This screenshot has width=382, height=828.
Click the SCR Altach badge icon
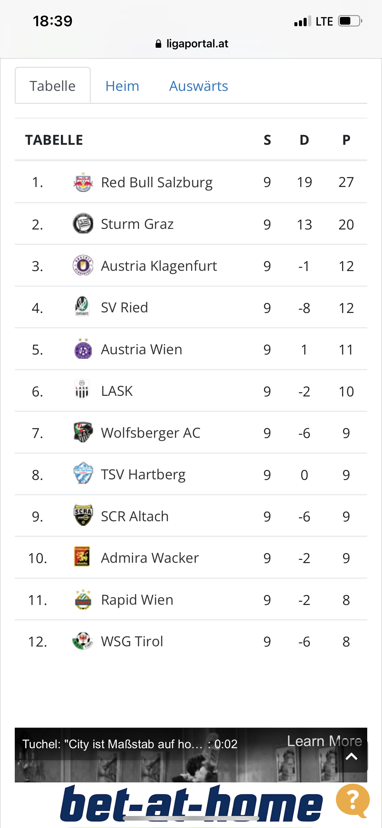click(x=83, y=515)
